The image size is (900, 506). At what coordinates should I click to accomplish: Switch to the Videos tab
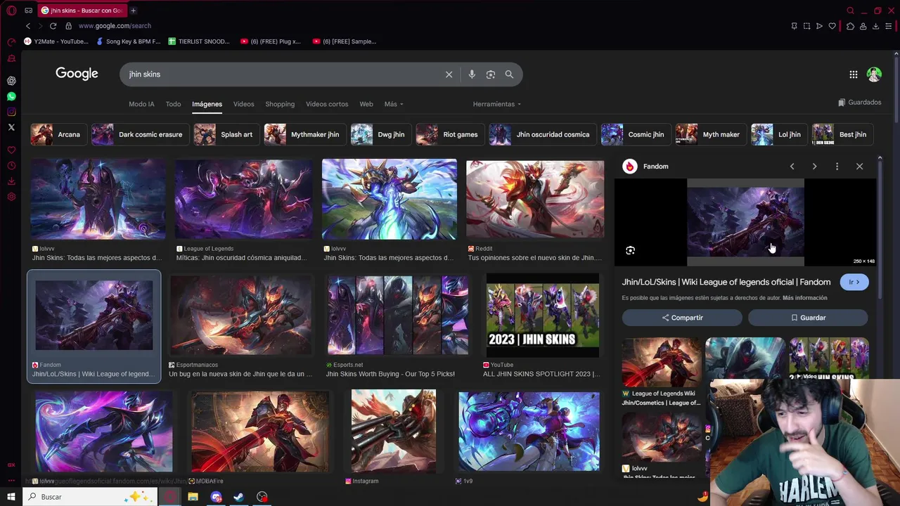pos(243,104)
